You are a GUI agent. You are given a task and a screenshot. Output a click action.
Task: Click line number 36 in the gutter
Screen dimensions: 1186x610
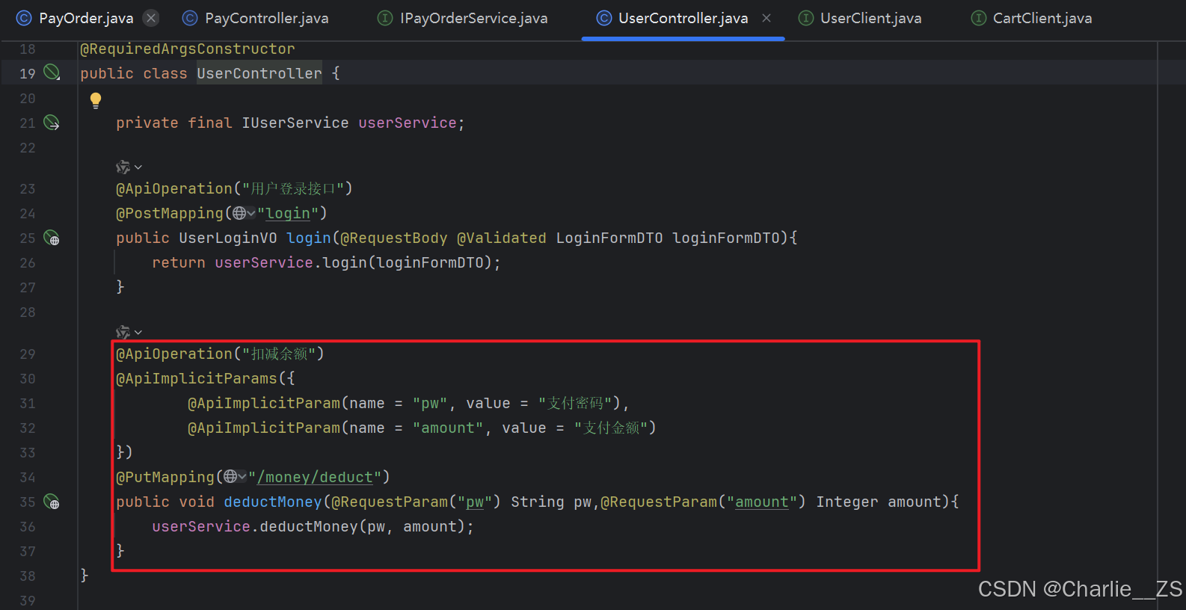28,526
